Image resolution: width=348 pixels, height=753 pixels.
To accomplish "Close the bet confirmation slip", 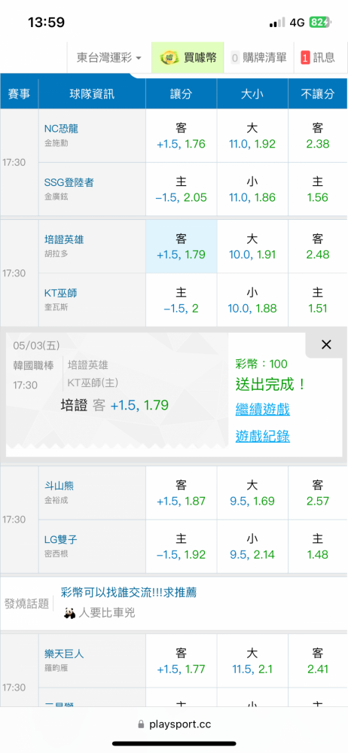I will (326, 344).
